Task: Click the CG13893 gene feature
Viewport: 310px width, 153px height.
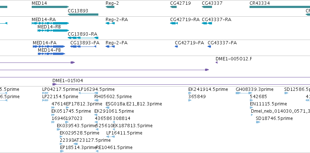Action: [83, 15]
